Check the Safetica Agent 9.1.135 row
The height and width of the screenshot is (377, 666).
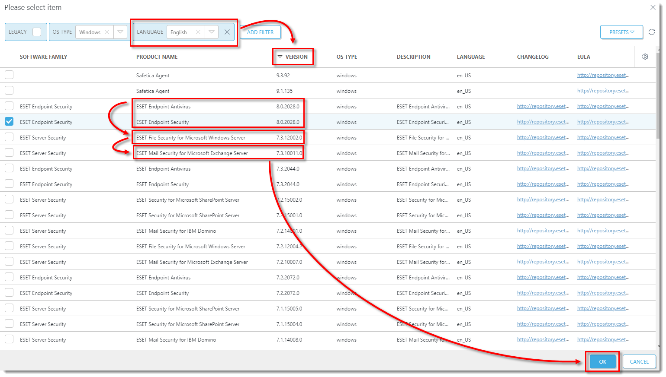[x=9, y=90]
